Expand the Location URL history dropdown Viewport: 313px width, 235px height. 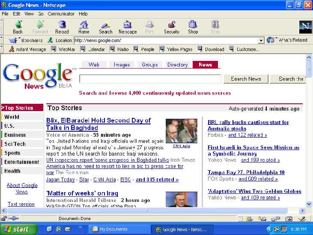(x=261, y=40)
